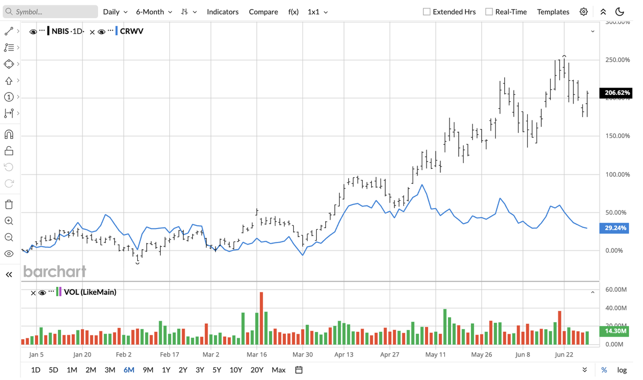This screenshot has width=643, height=380.
Task: Expand bottom toolbar double chevron
Action: pyautogui.click(x=585, y=370)
